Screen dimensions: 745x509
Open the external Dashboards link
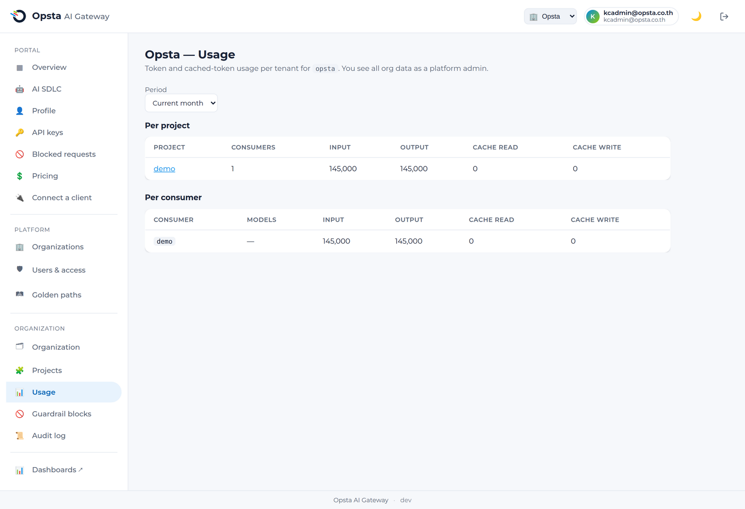(64, 470)
